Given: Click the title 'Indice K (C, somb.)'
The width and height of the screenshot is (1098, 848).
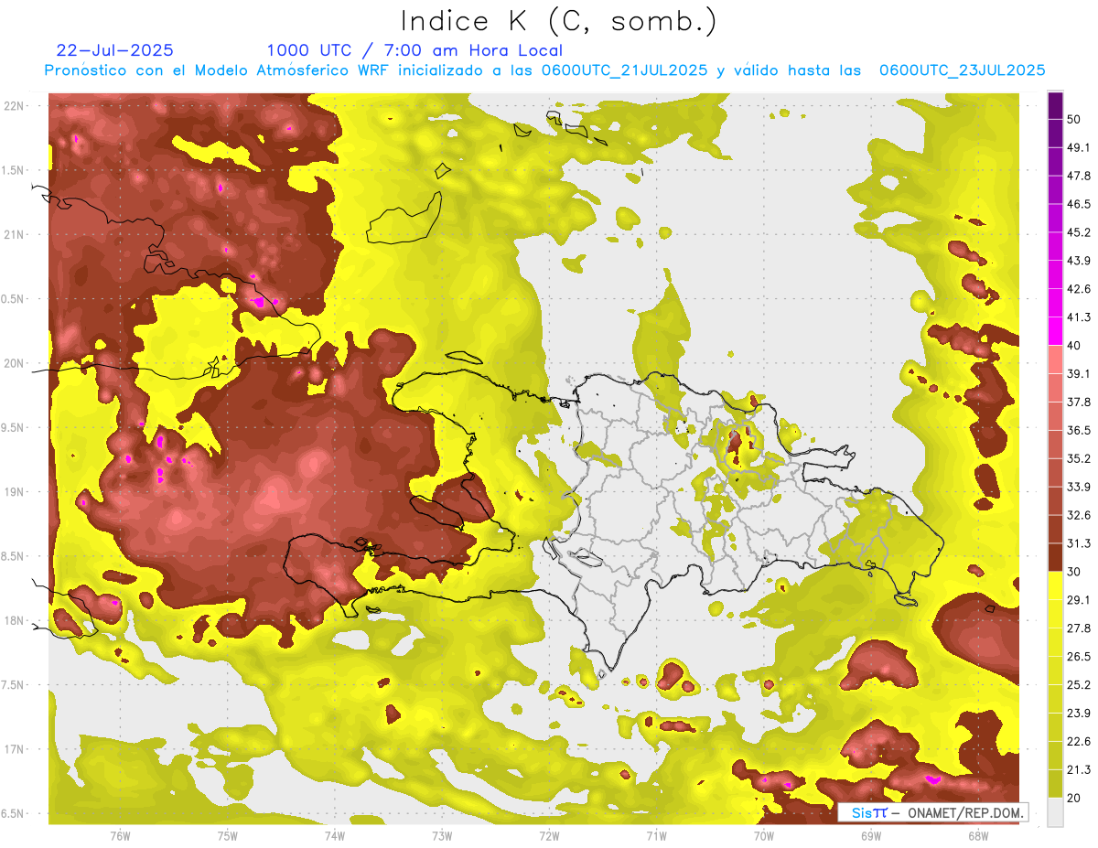Looking at the screenshot, I should click(x=558, y=21).
